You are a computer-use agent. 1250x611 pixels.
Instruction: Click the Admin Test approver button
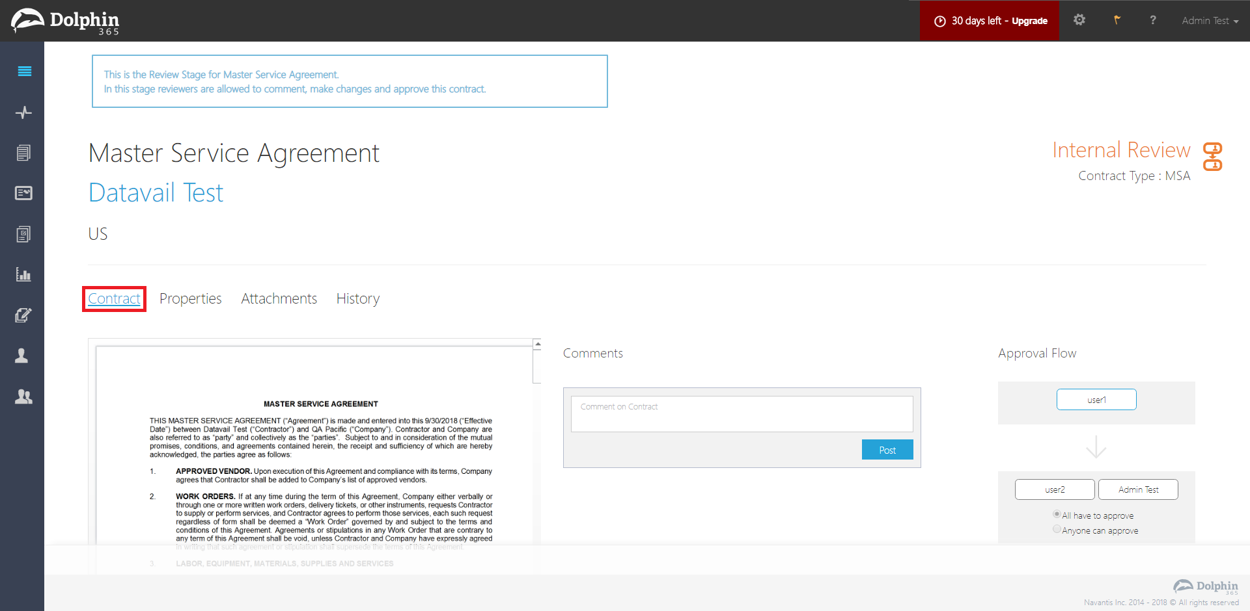click(x=1138, y=489)
